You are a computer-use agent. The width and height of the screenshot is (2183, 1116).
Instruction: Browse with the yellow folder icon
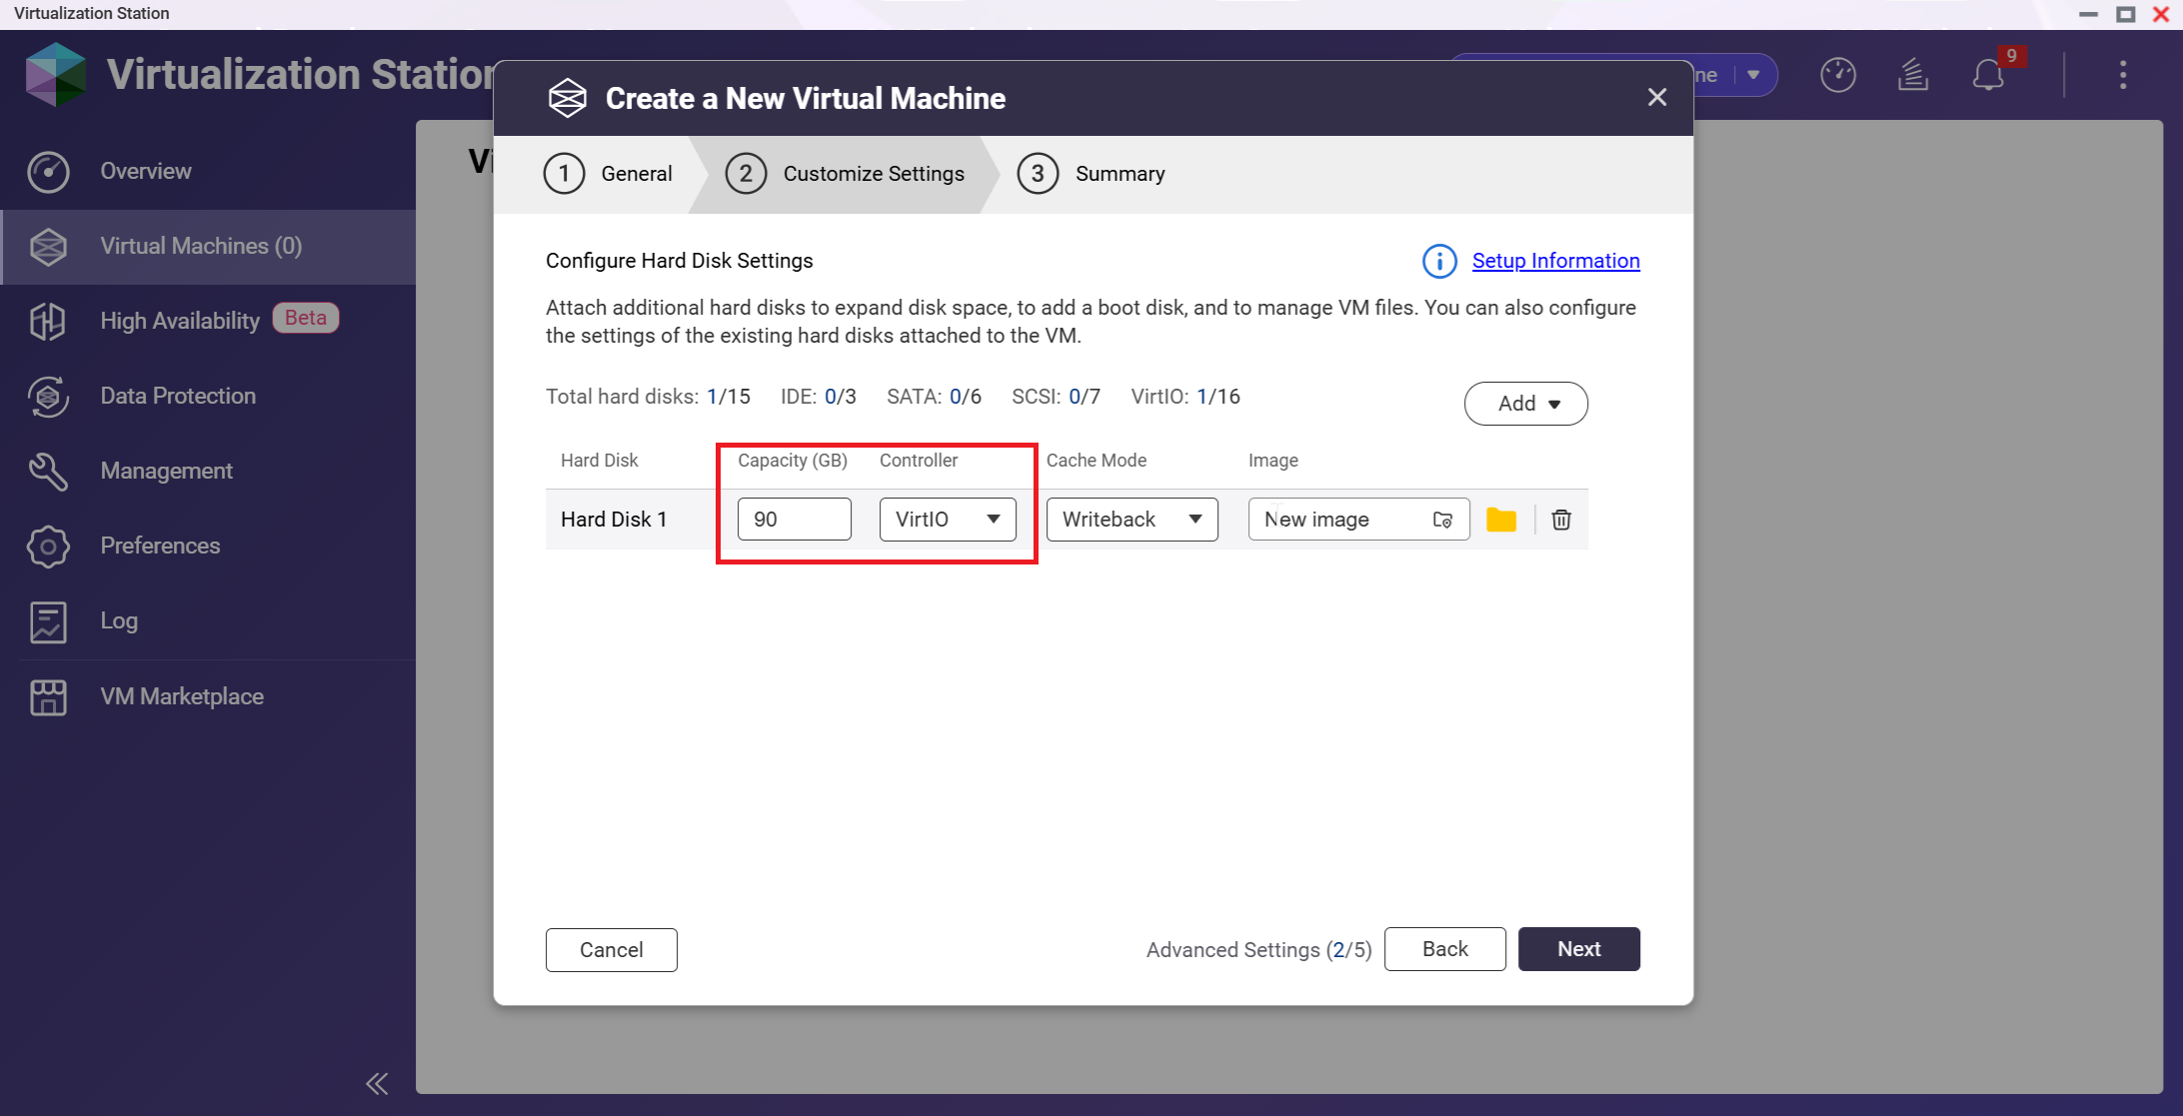click(1501, 520)
